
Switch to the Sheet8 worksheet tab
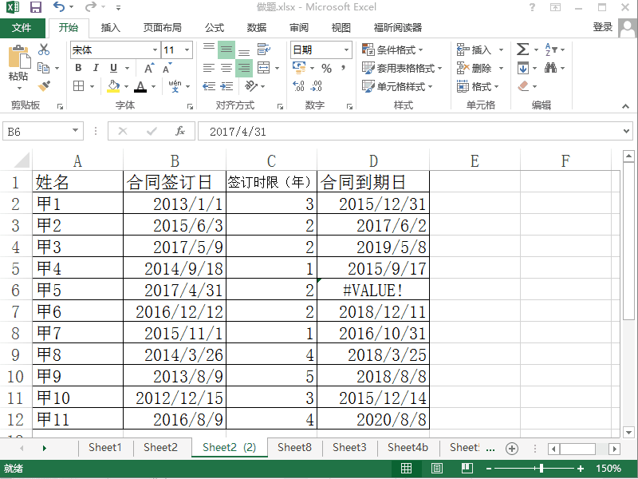pyautogui.click(x=293, y=448)
